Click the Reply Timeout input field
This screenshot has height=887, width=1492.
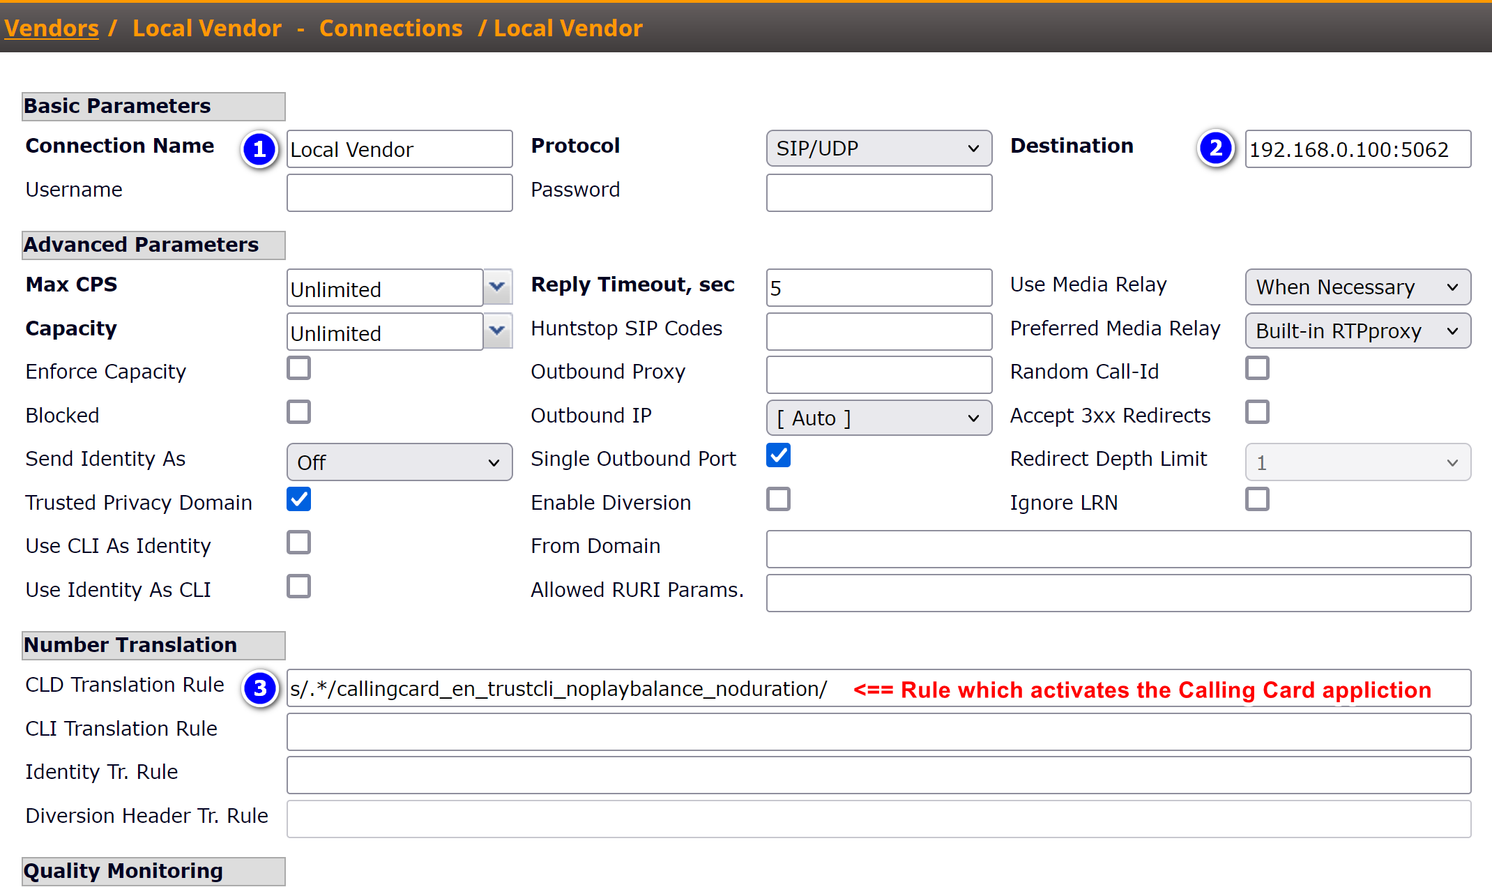click(x=878, y=288)
